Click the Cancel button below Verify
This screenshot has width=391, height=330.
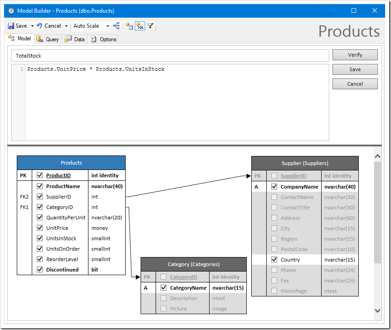click(355, 84)
